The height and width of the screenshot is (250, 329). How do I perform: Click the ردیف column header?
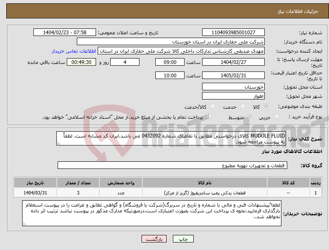click(x=316, y=183)
